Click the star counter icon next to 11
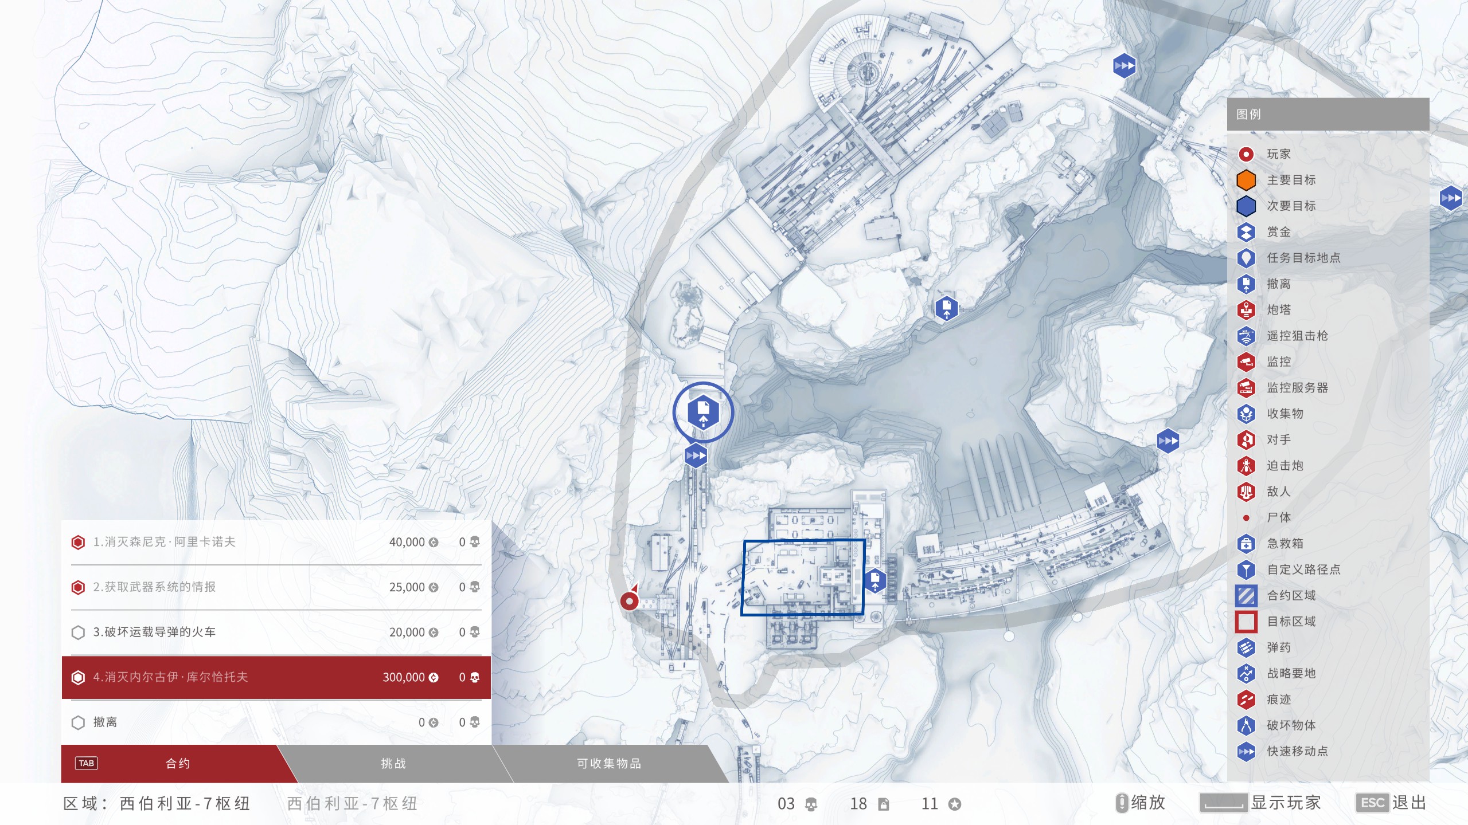The height and width of the screenshot is (825, 1468). click(955, 804)
